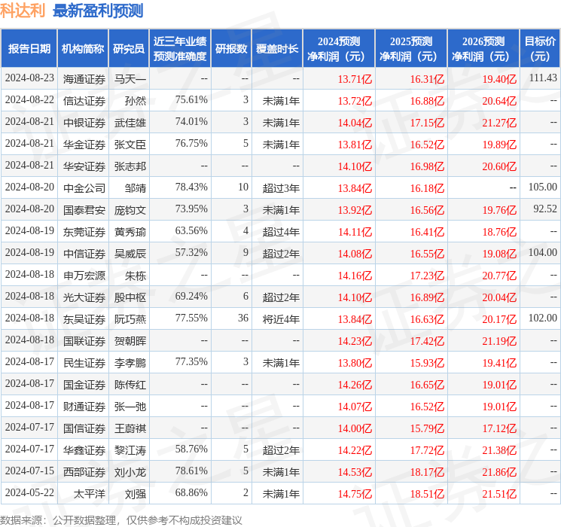Click 华鑫证券 institution cell

click(x=84, y=450)
